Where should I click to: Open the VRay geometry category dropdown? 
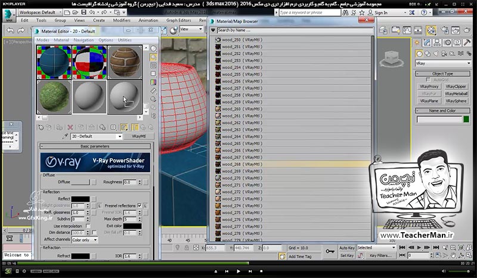point(443,63)
